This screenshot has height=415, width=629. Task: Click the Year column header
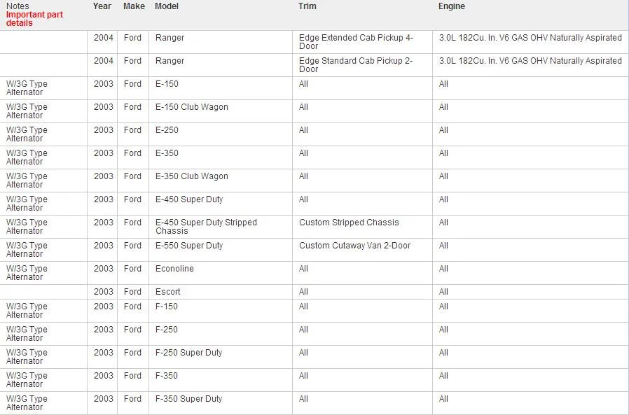[102, 6]
